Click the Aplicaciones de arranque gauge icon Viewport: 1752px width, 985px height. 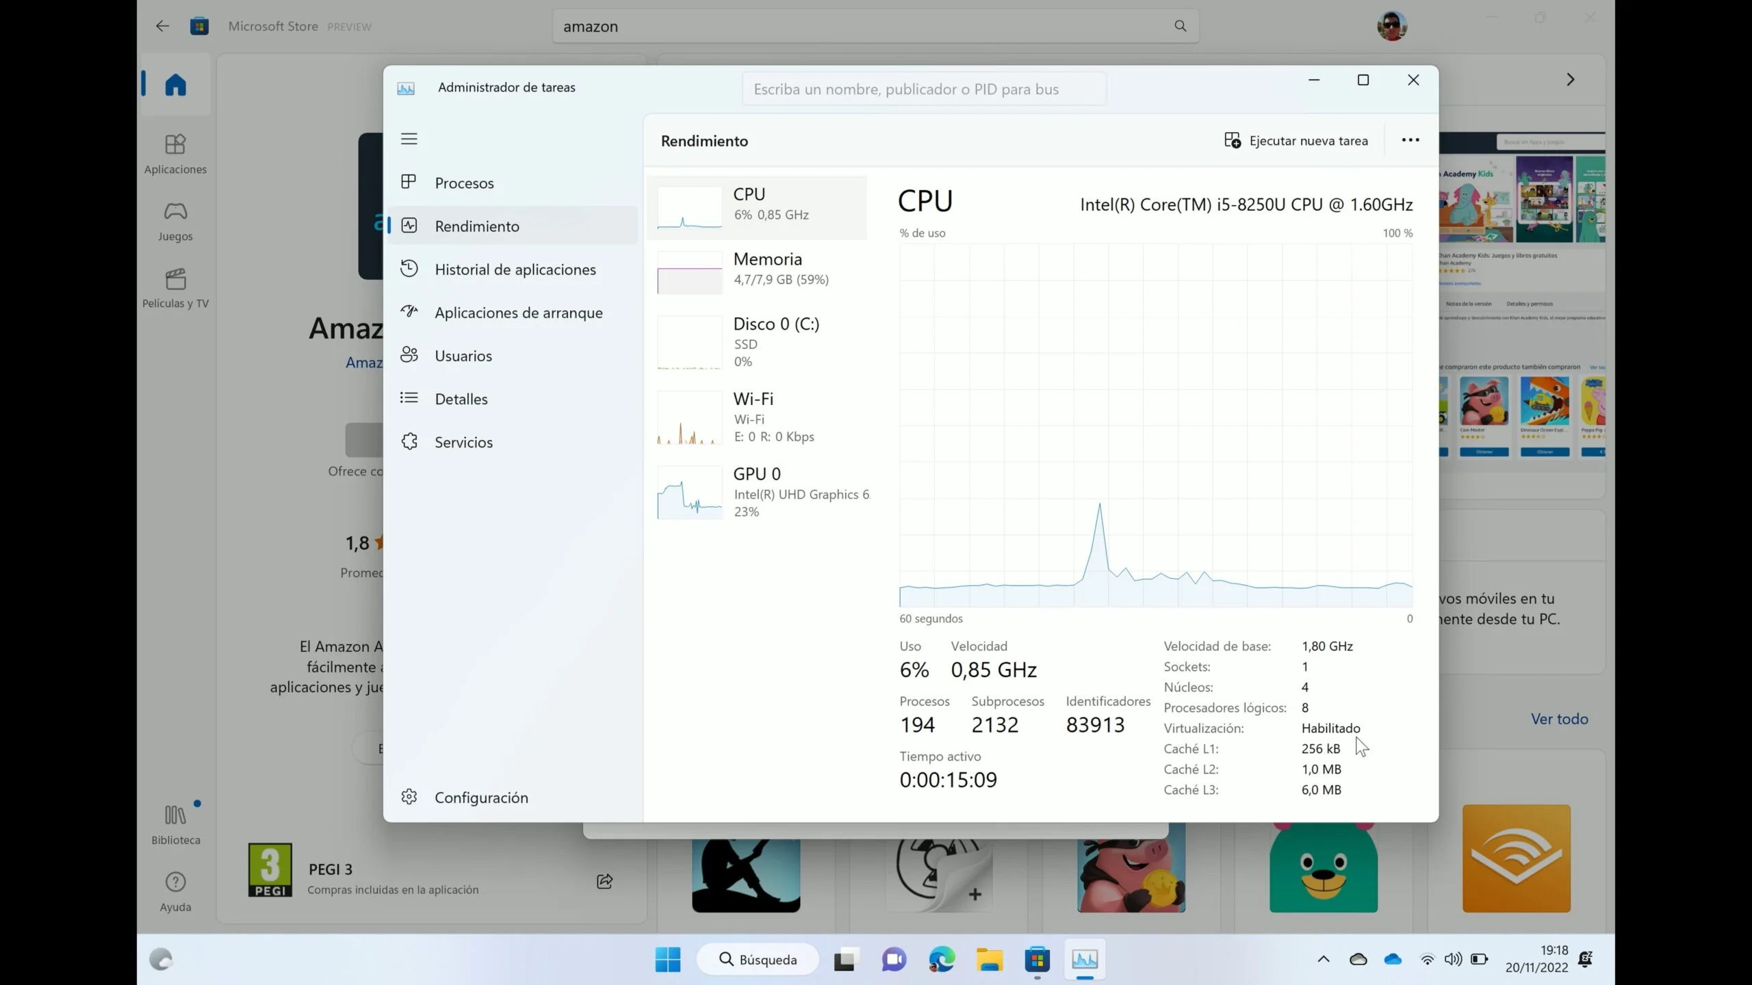click(409, 311)
